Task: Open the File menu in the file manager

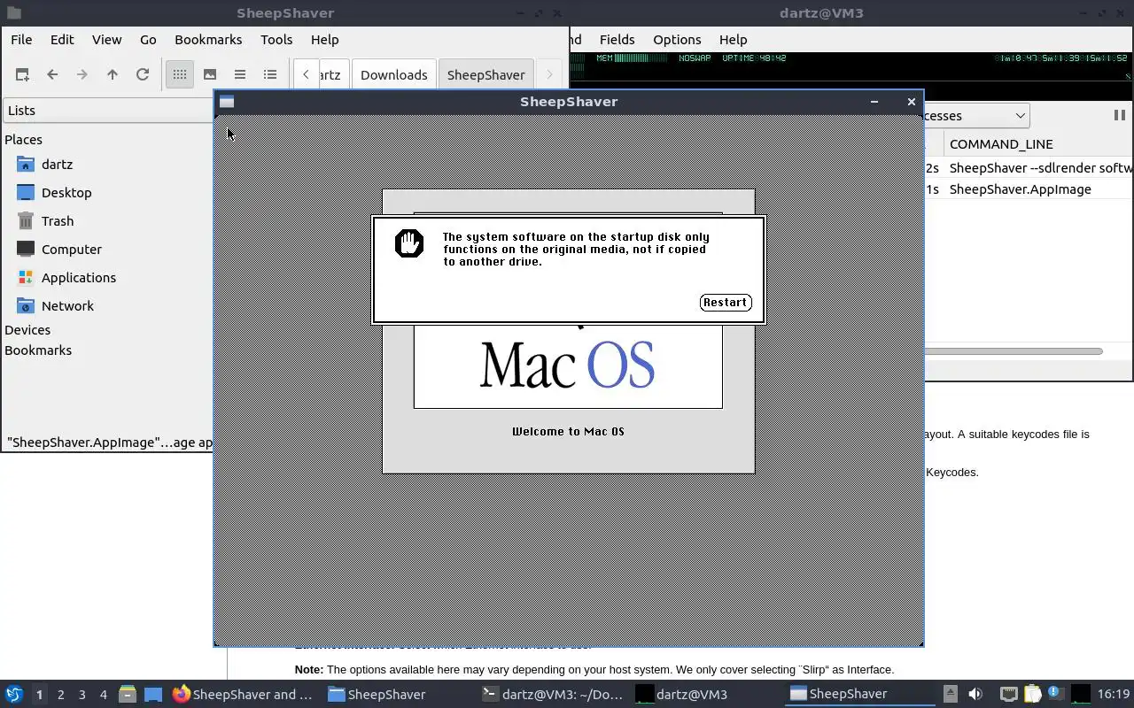Action: coord(21,40)
